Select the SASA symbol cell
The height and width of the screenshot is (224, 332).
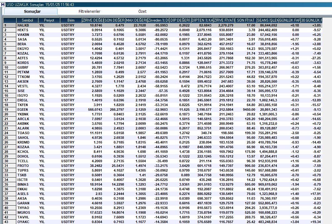click(27, 39)
